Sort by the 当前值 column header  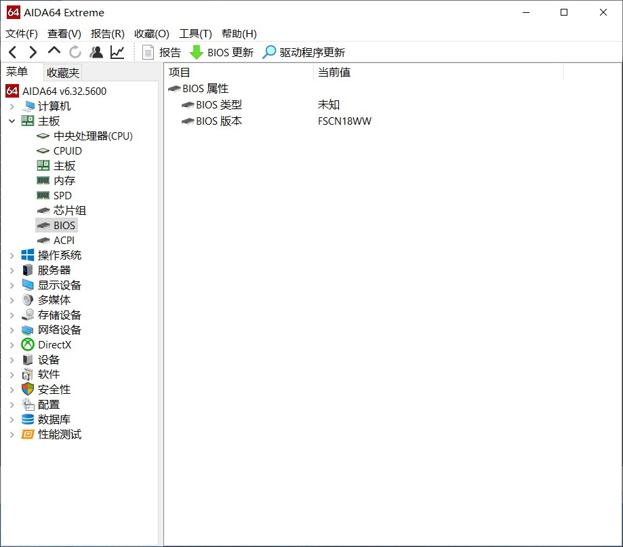[x=439, y=73]
